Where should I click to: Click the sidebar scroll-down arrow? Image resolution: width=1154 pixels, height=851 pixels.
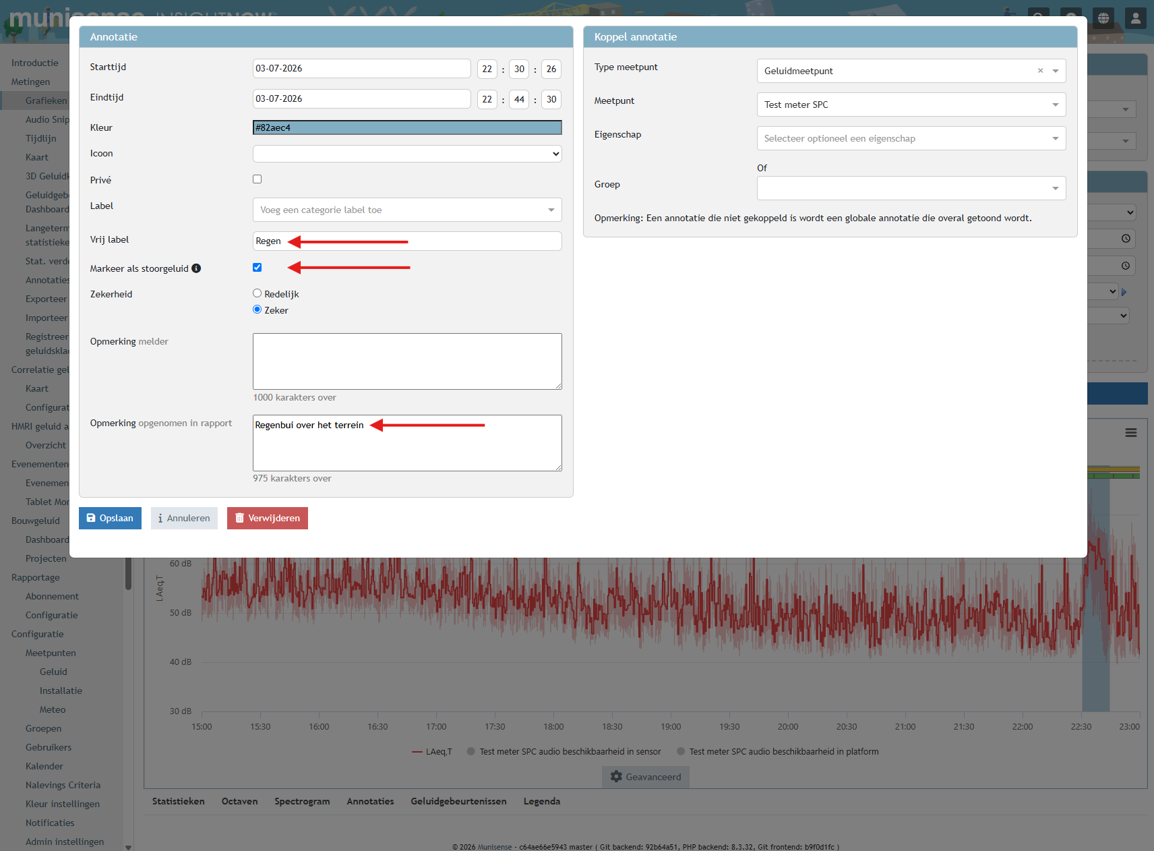(128, 847)
